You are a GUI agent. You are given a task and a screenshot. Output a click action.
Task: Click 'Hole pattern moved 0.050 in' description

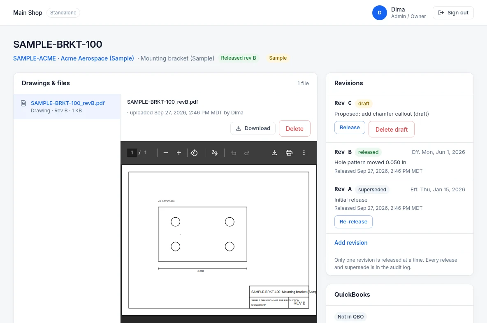(x=370, y=163)
